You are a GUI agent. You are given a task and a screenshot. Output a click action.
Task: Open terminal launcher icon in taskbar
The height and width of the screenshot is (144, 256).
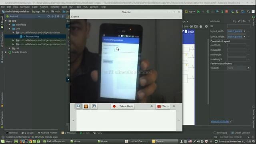26,141
